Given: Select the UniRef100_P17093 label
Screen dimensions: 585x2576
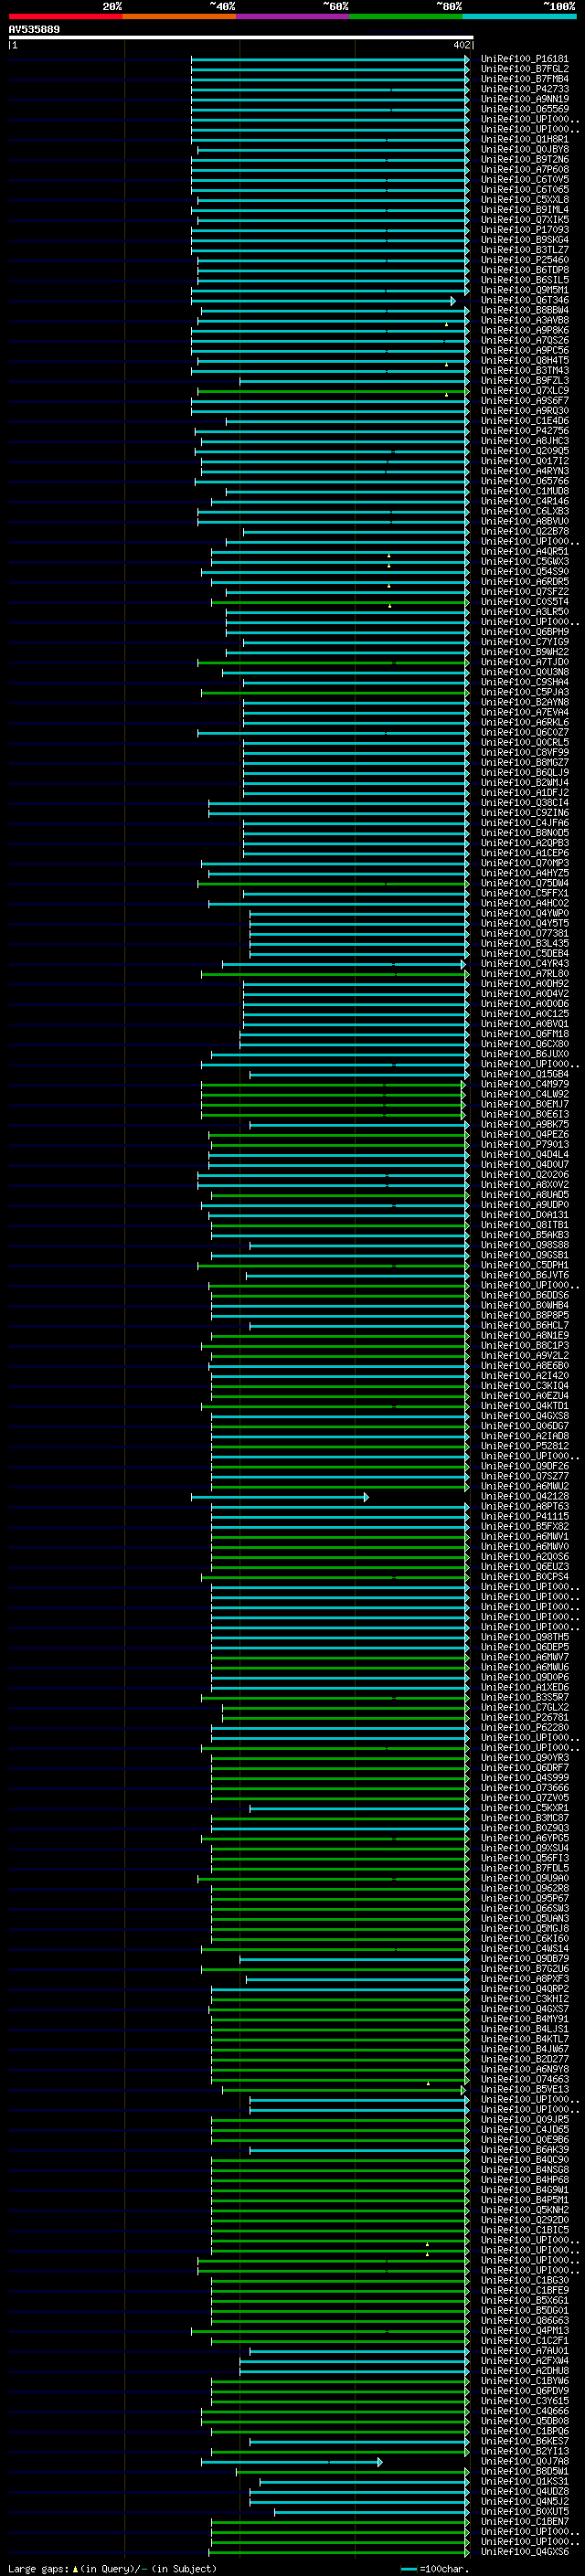Looking at the screenshot, I should click(x=525, y=230).
